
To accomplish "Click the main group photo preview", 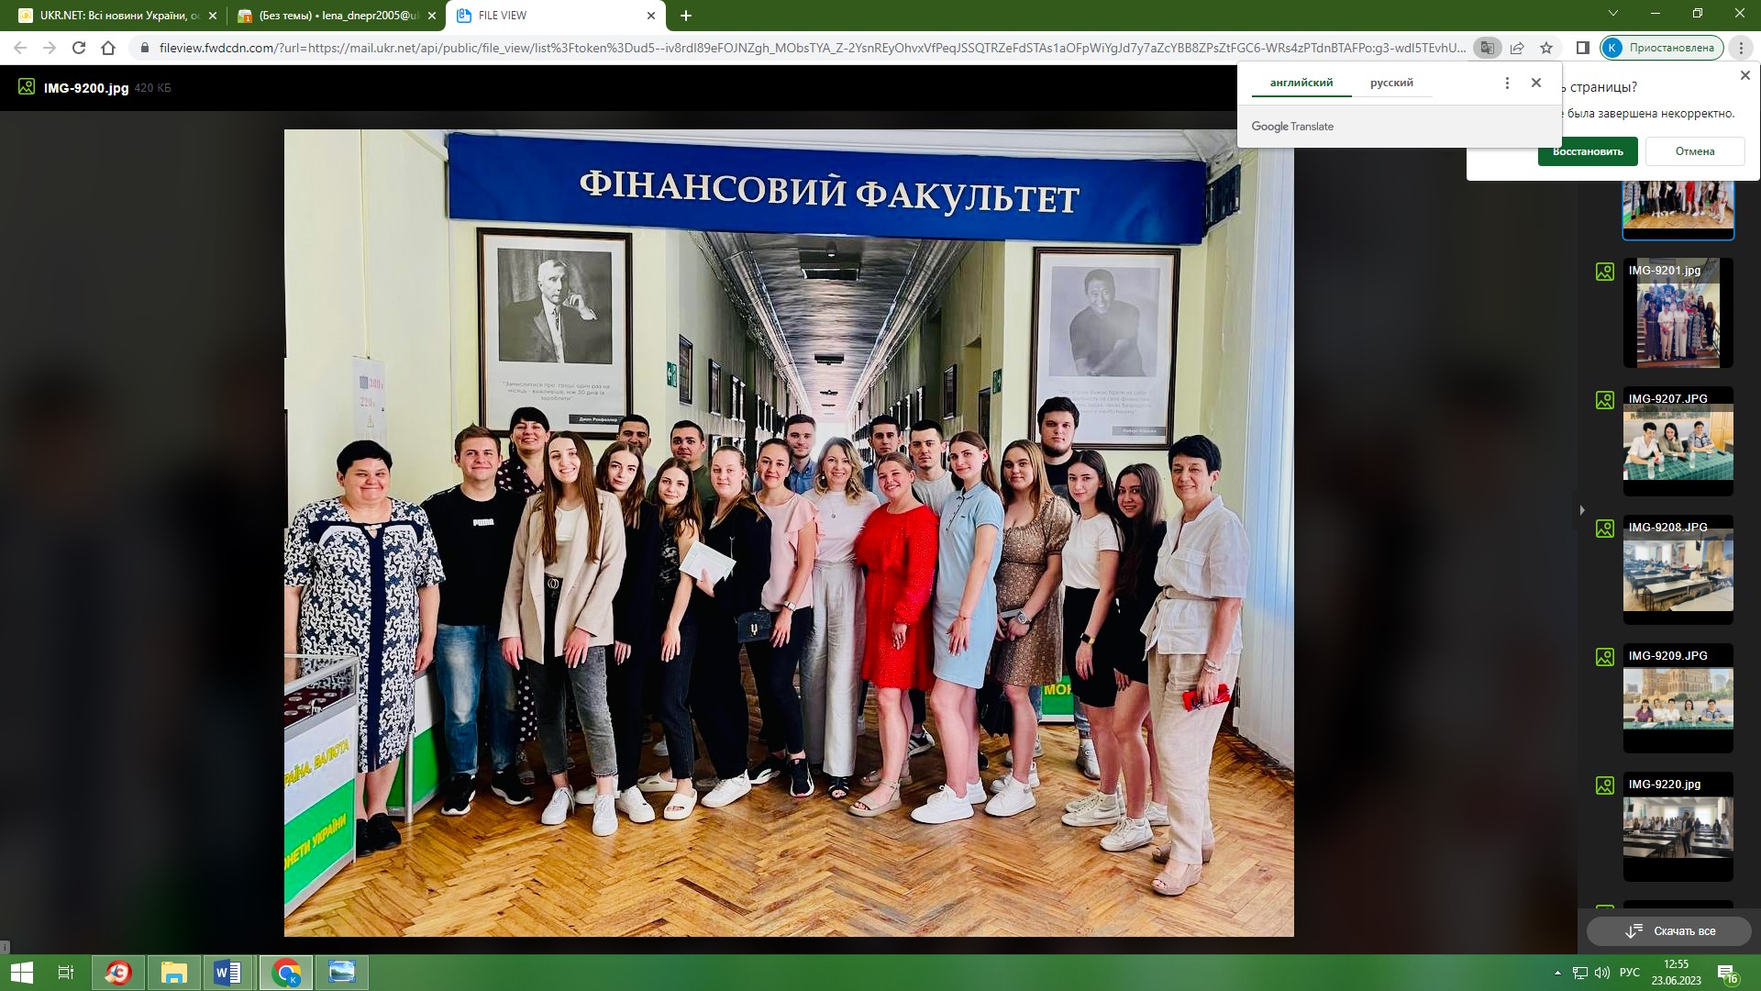I will [789, 532].
